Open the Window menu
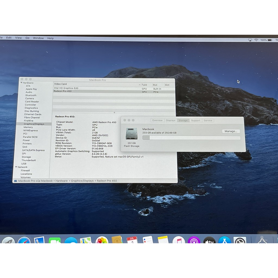The width and height of the screenshot is (278, 278). pos(38,38)
